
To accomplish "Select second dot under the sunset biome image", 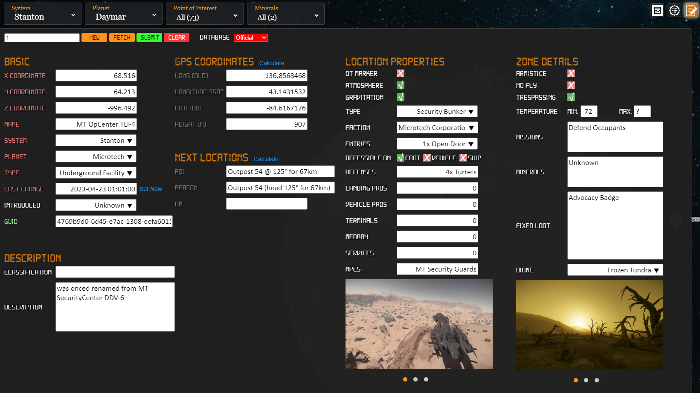I will [586, 380].
